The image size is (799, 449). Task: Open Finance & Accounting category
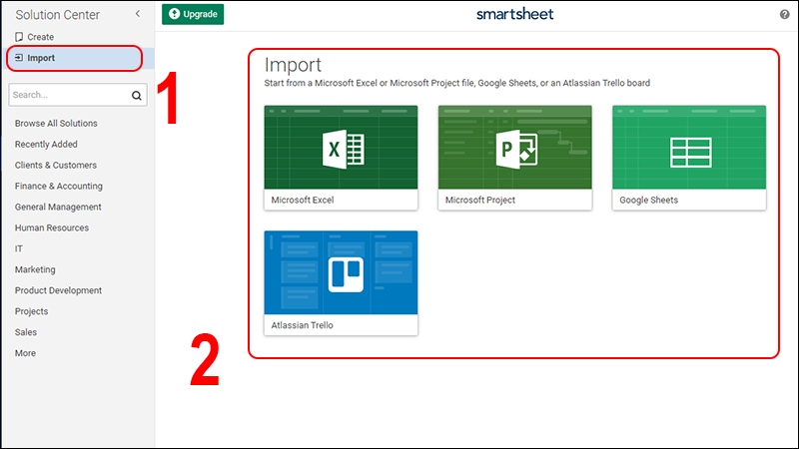tap(59, 186)
